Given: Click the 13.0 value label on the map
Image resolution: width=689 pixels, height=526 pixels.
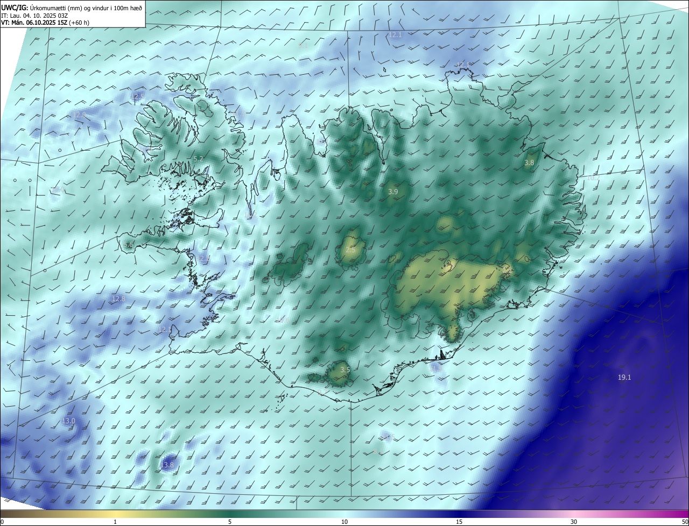Looking at the screenshot, I should 68,421.
